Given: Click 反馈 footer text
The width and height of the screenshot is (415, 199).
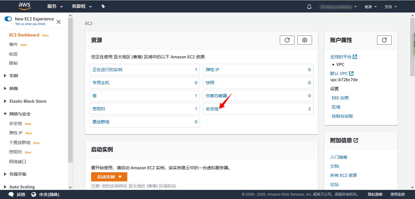Looking at the screenshot, I should [21, 194].
